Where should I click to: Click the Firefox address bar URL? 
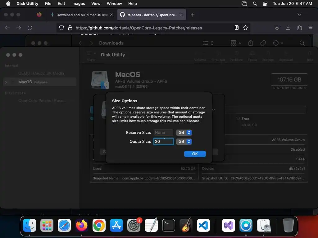[139, 28]
